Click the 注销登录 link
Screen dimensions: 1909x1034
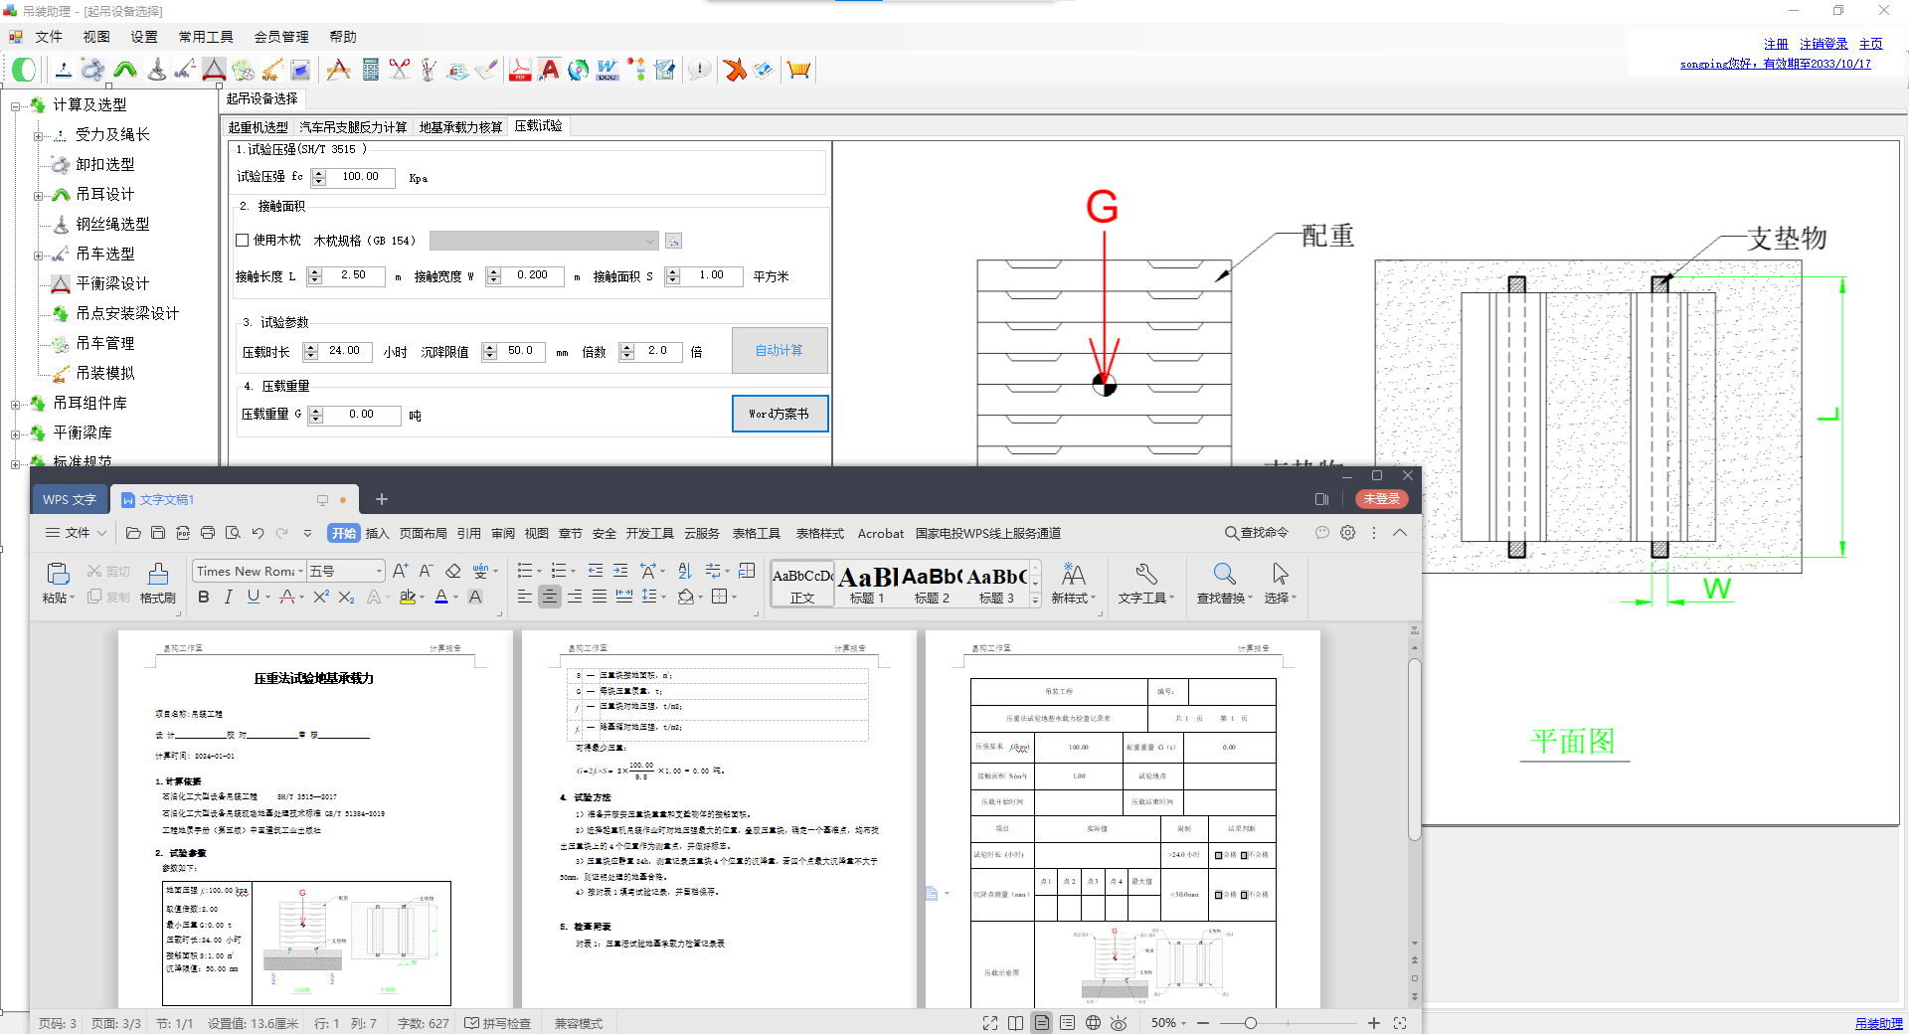pos(1823,44)
